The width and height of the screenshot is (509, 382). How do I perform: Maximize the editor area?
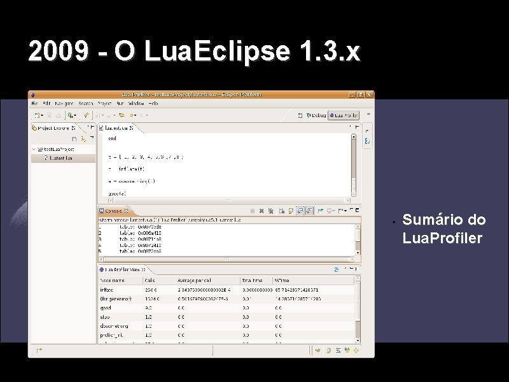357,127
